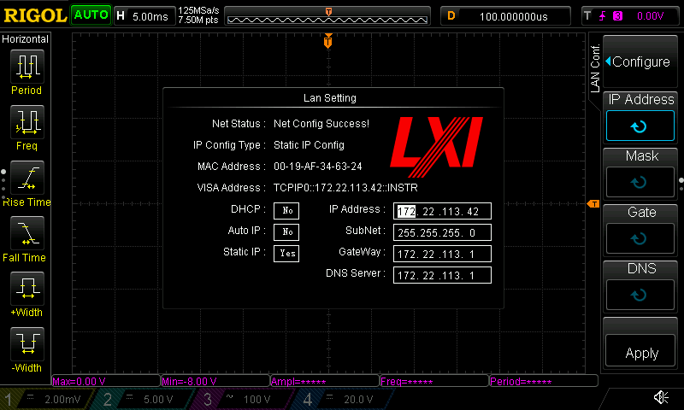Select the -Width measurement icon
Screen dimensions: 684x410
coord(27,343)
